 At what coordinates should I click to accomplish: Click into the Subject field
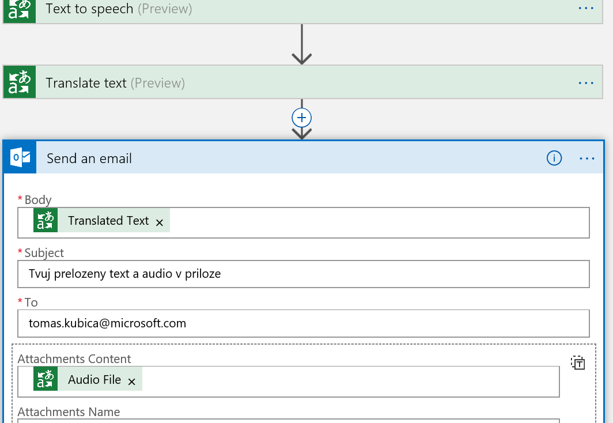tap(304, 274)
